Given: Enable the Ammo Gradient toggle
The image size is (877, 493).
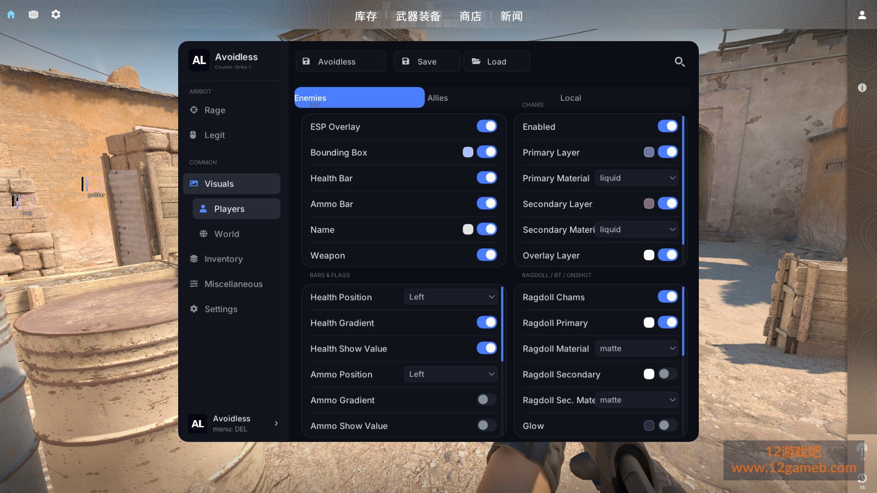Looking at the screenshot, I should 487,400.
